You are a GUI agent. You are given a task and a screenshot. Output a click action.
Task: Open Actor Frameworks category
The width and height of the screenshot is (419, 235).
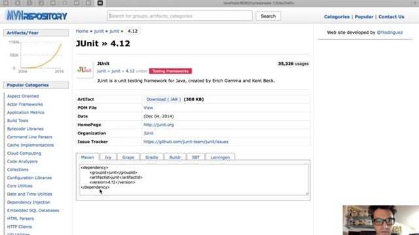pyautogui.click(x=25, y=104)
